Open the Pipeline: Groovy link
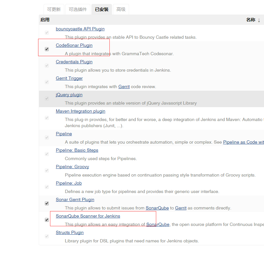This screenshot has height=254, width=264. pos(72,167)
